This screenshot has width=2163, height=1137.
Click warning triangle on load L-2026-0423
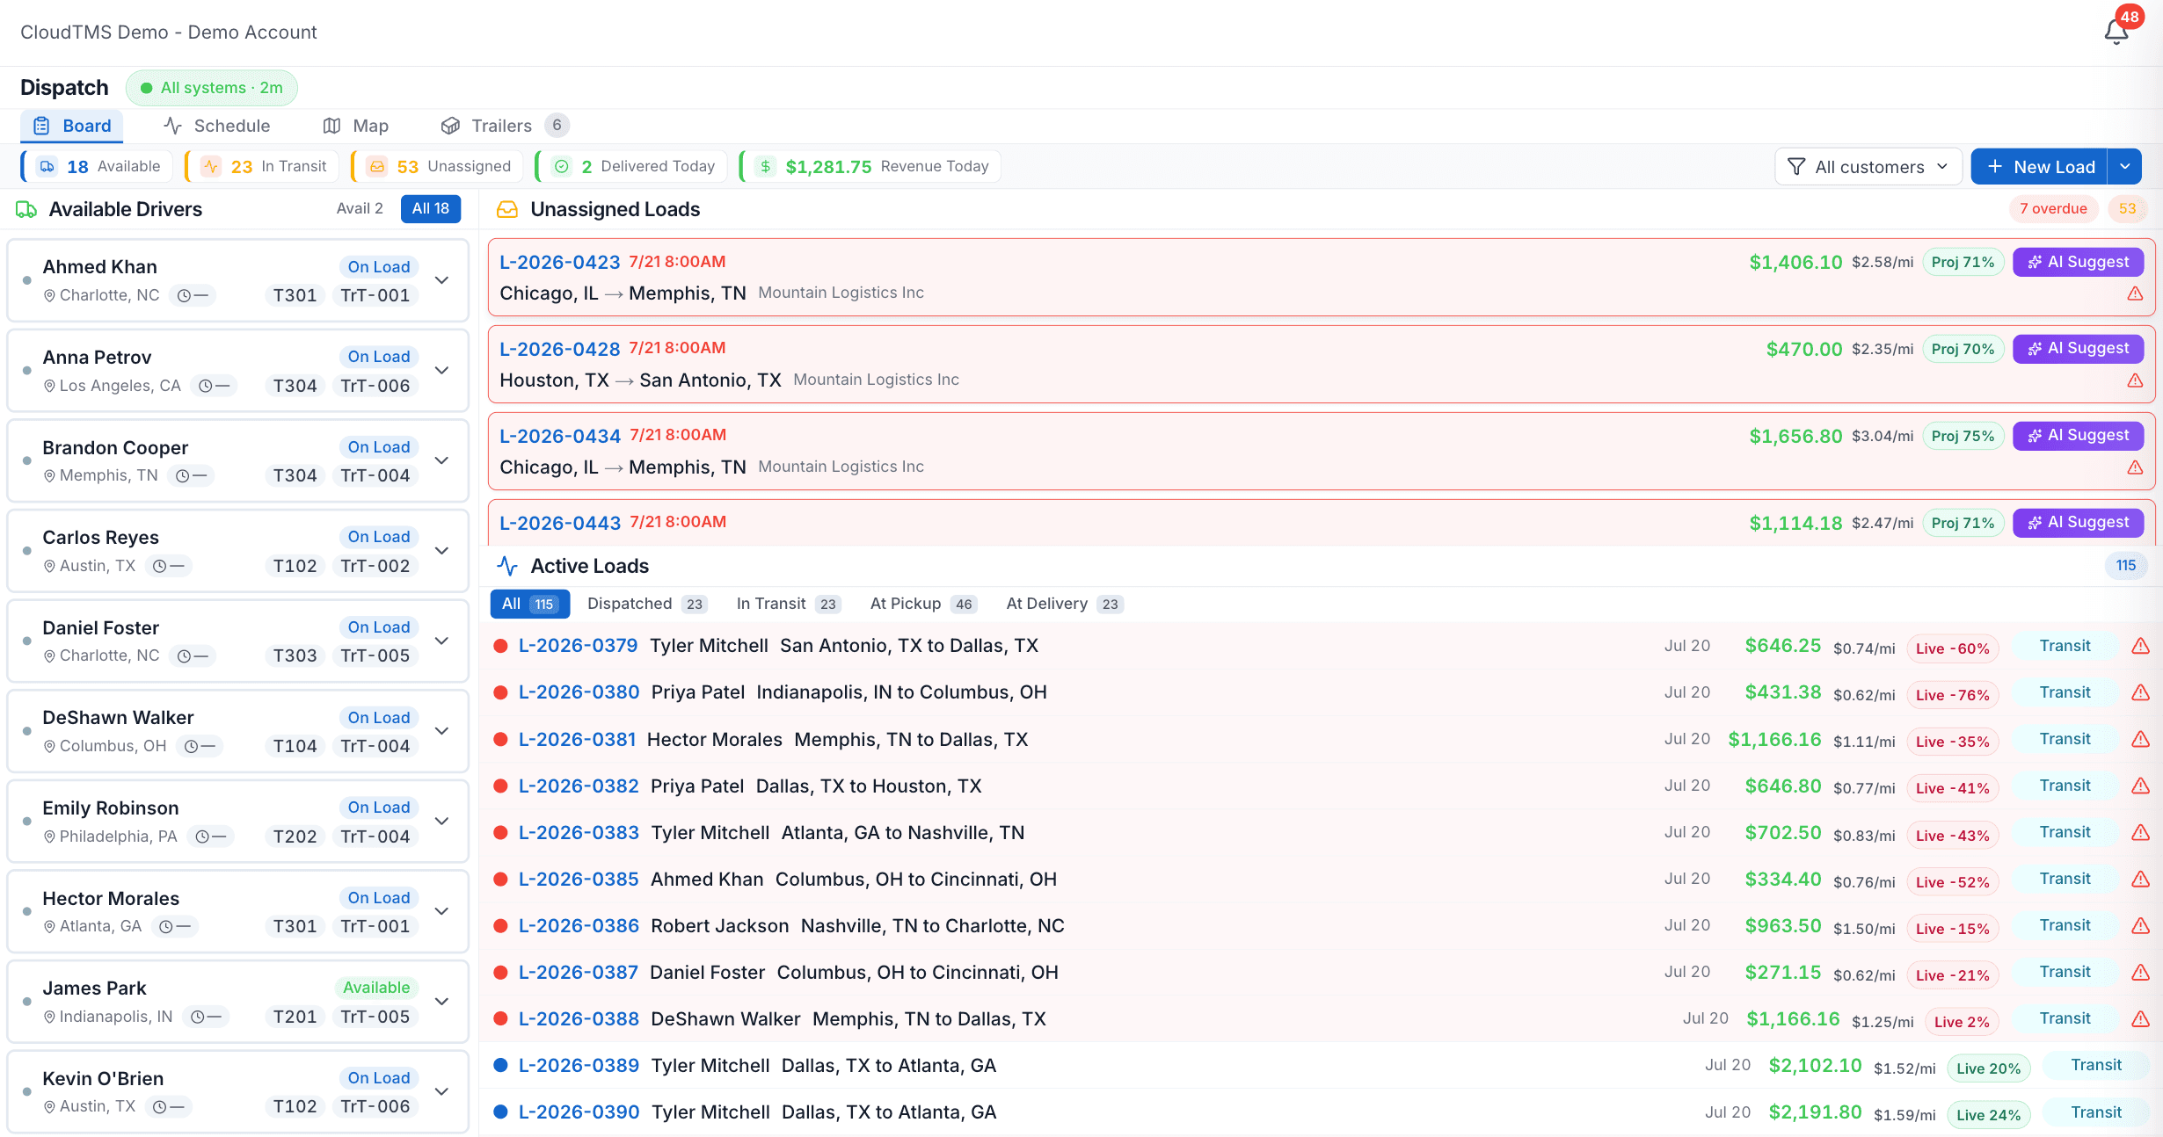tap(2135, 293)
